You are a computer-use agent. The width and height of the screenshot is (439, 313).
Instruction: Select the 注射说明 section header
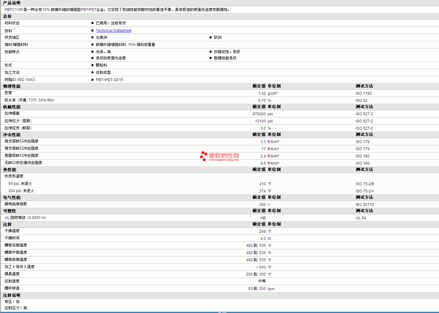tap(12, 295)
